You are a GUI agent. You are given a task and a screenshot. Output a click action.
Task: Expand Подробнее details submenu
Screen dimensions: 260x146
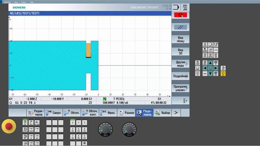tap(180, 76)
